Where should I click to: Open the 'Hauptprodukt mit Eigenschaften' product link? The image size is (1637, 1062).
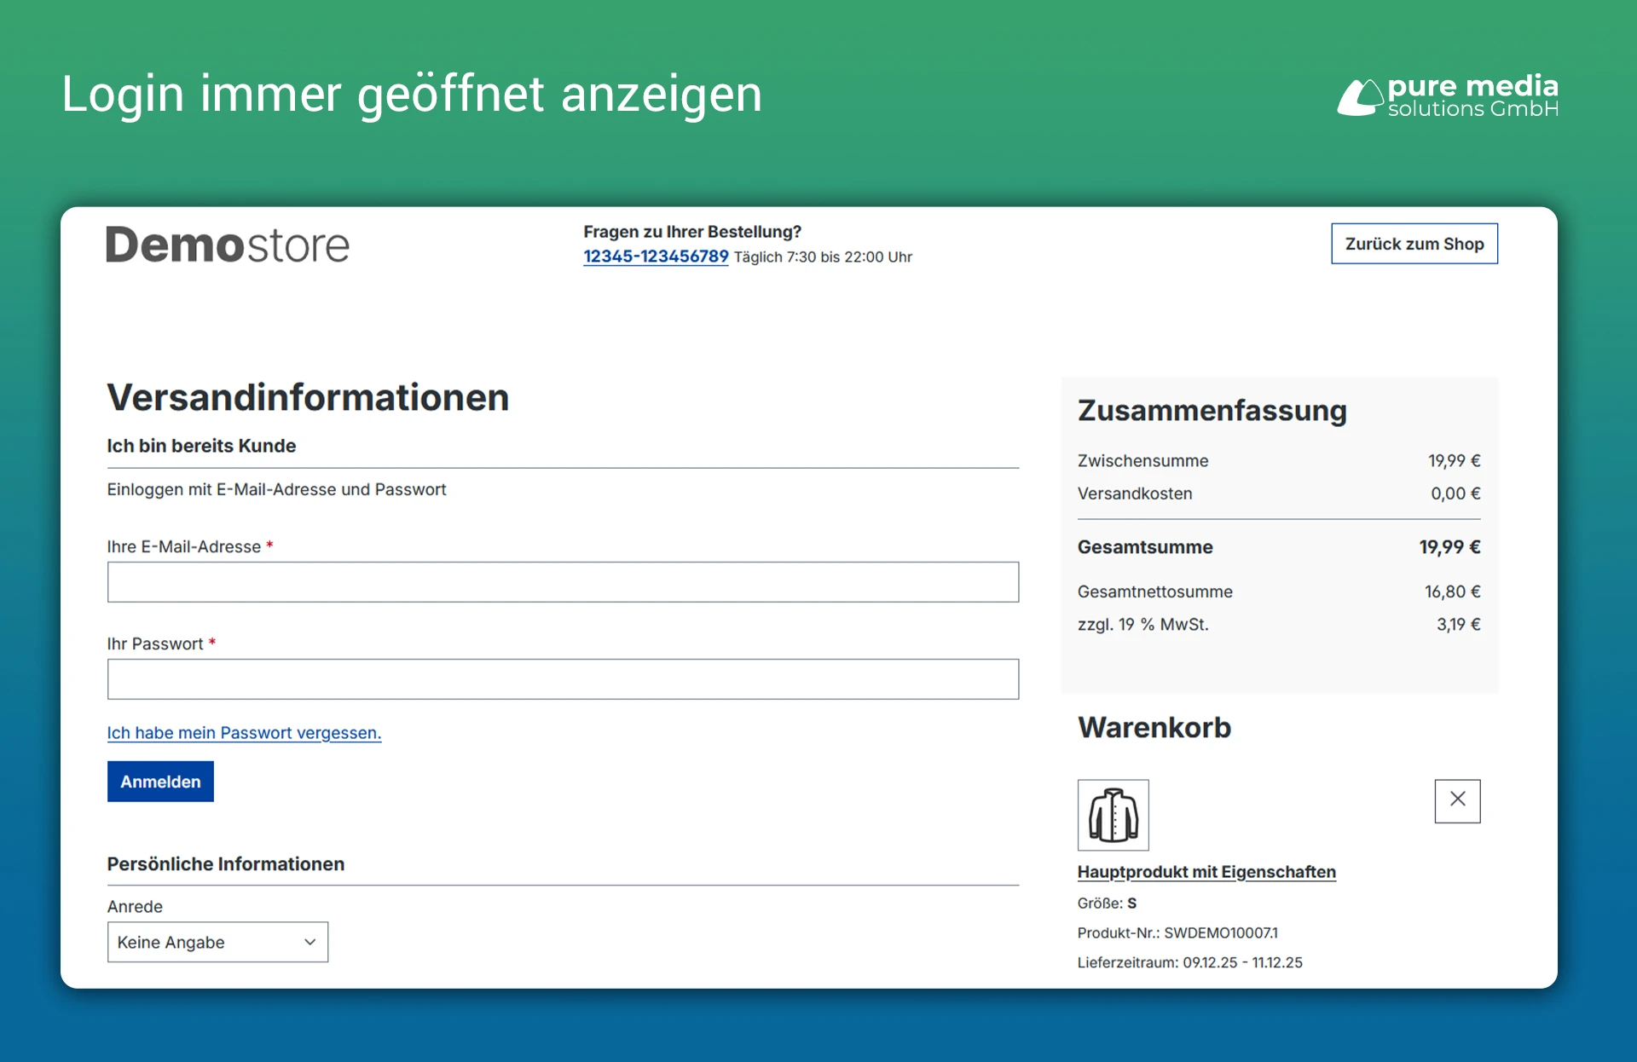pyautogui.click(x=1206, y=872)
